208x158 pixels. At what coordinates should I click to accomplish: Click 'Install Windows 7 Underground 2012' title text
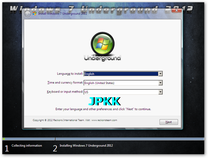point(63,14)
